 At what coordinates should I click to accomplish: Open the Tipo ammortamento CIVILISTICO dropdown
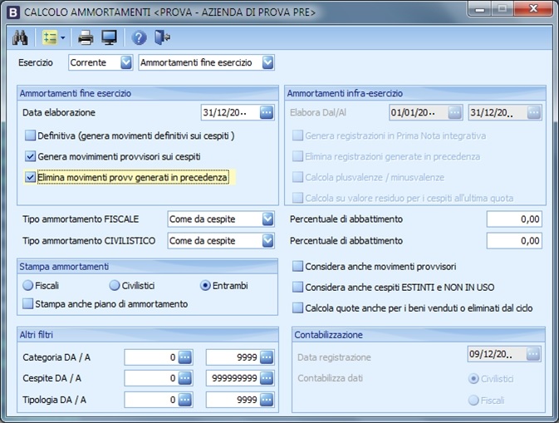click(x=267, y=241)
